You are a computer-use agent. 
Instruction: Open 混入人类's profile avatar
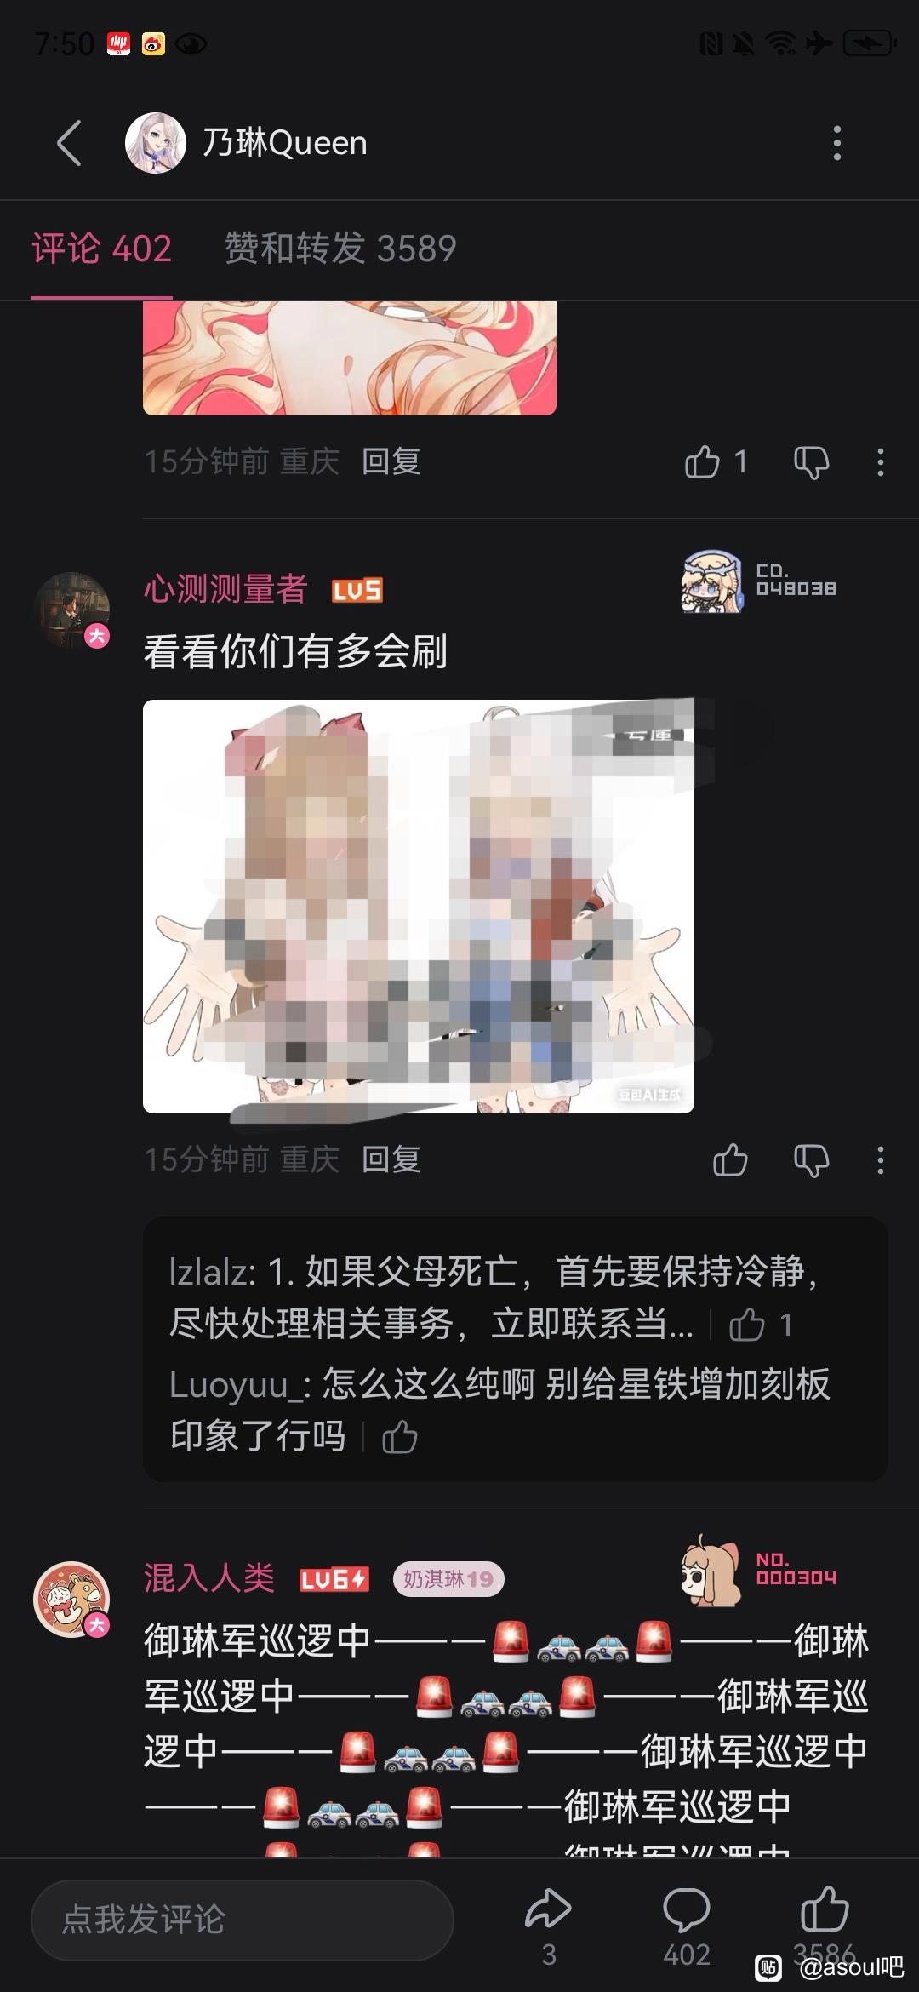72,1599
